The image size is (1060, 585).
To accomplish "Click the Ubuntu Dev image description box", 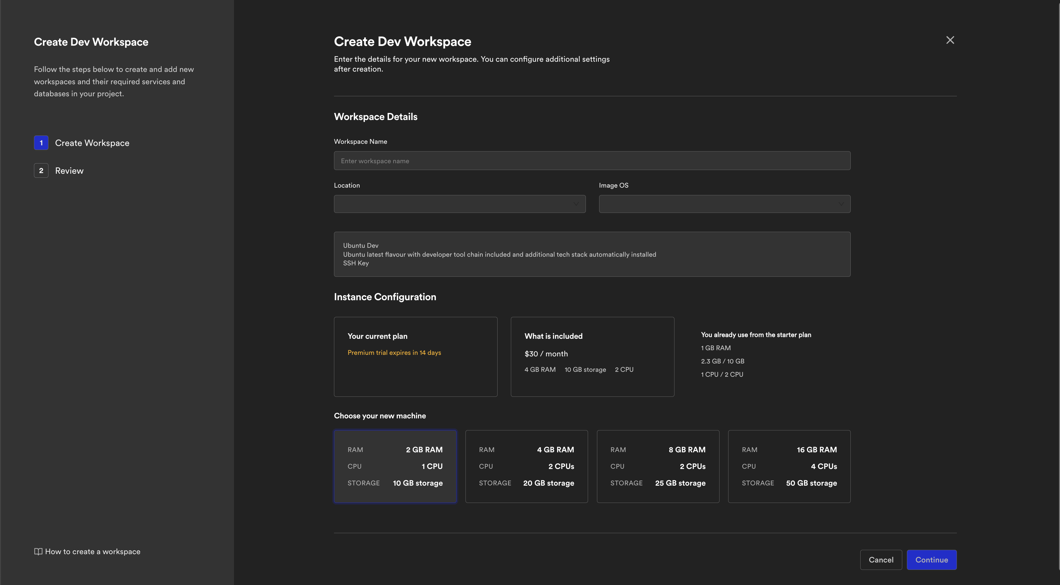I will coord(592,254).
